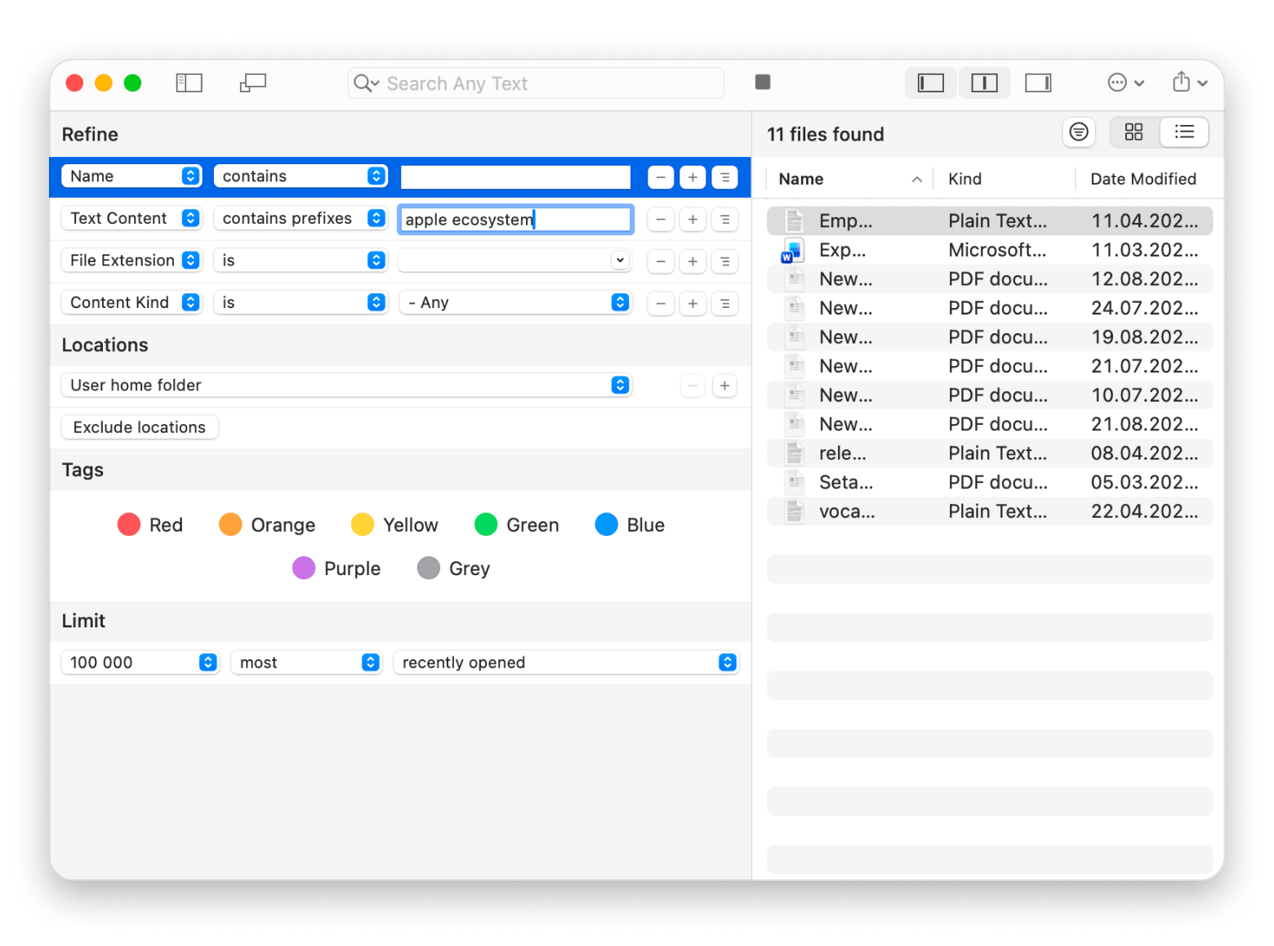Expand the 'User home folder' location selector

coord(620,385)
